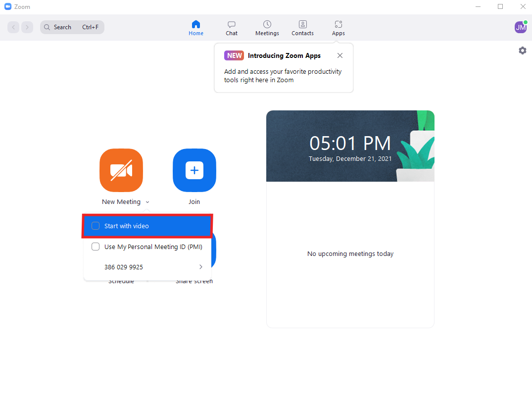This screenshot has width=532, height=400.
Task: Close the Zoom window
Action: [x=523, y=6]
